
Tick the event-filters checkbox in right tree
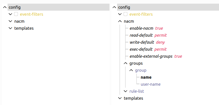[126, 14]
